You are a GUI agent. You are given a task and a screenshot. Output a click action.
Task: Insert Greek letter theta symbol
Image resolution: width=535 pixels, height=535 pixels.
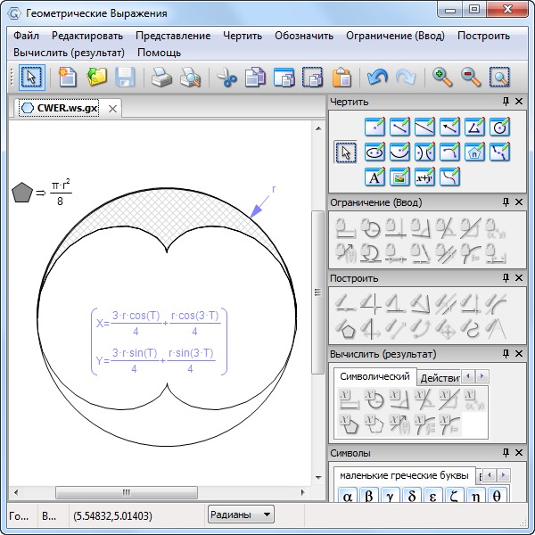click(x=498, y=497)
